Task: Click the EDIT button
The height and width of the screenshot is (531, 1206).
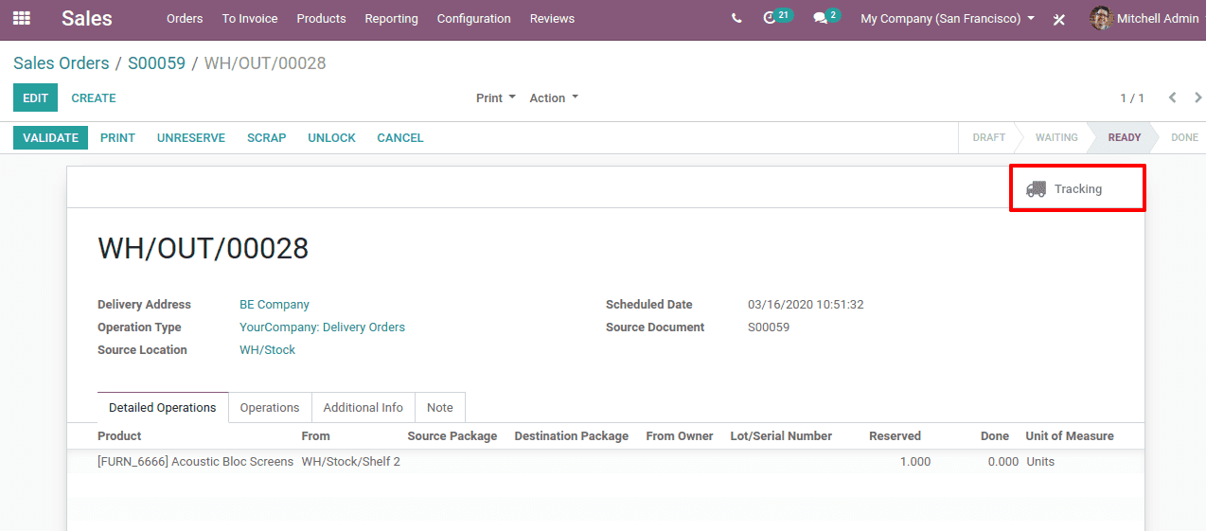Action: tap(35, 97)
